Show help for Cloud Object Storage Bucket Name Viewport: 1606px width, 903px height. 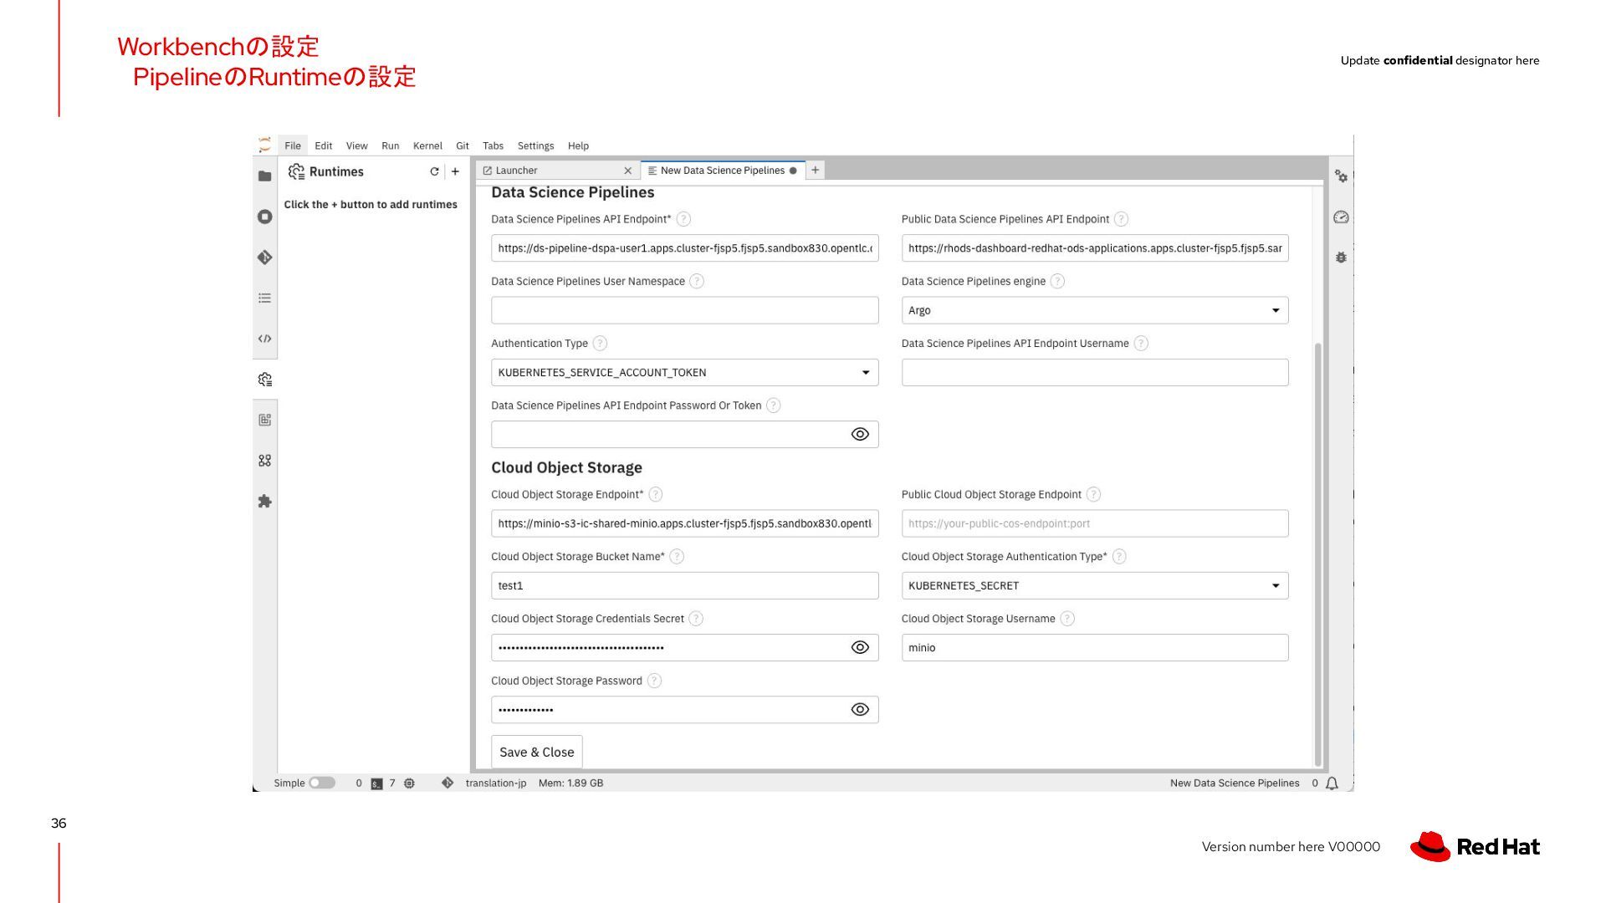677,557
